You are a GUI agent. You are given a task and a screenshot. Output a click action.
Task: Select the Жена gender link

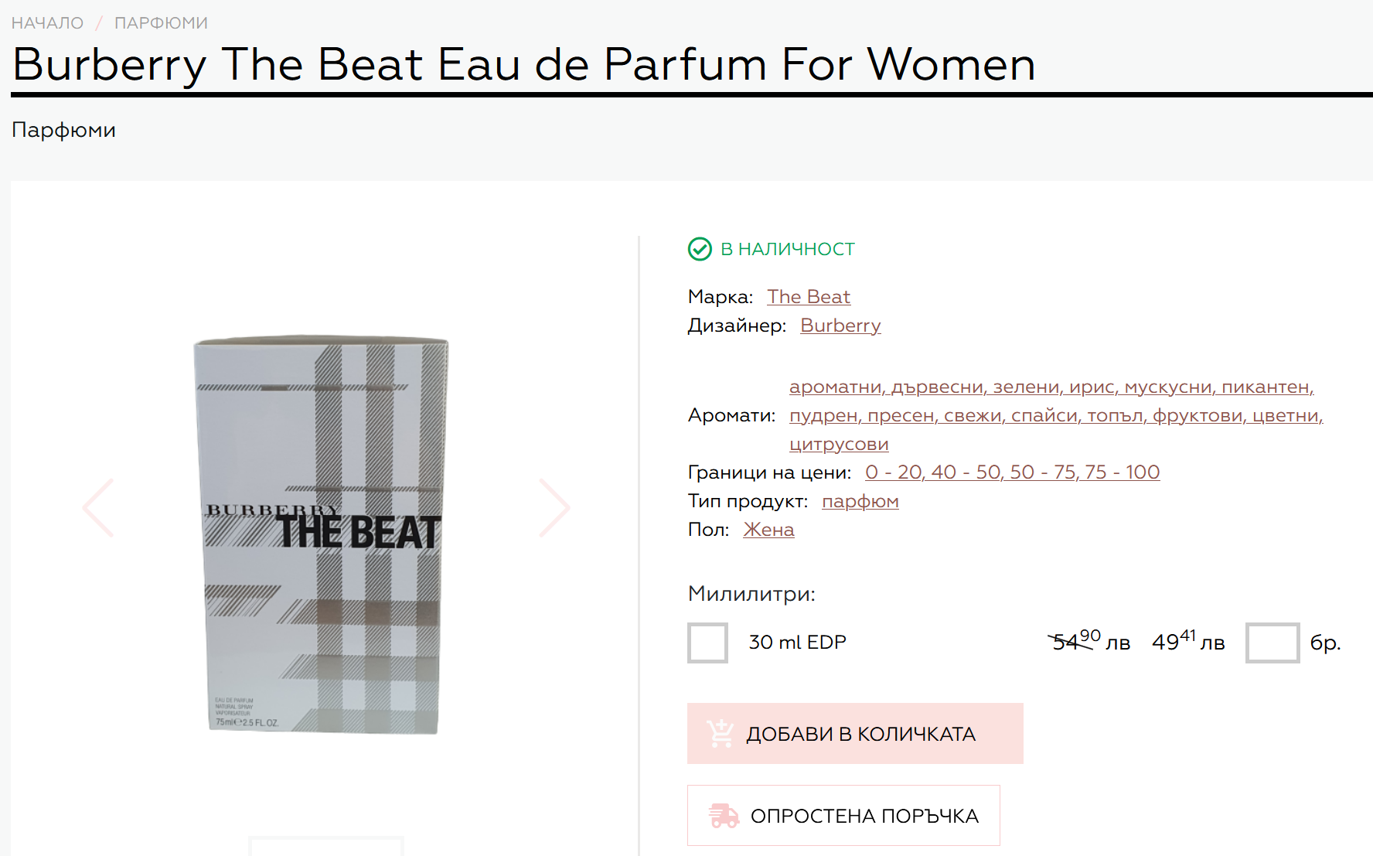[x=768, y=530]
